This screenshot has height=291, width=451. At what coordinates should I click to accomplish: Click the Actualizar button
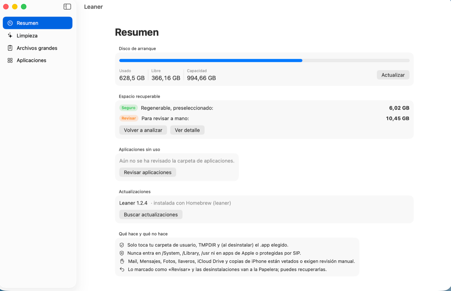pyautogui.click(x=393, y=75)
